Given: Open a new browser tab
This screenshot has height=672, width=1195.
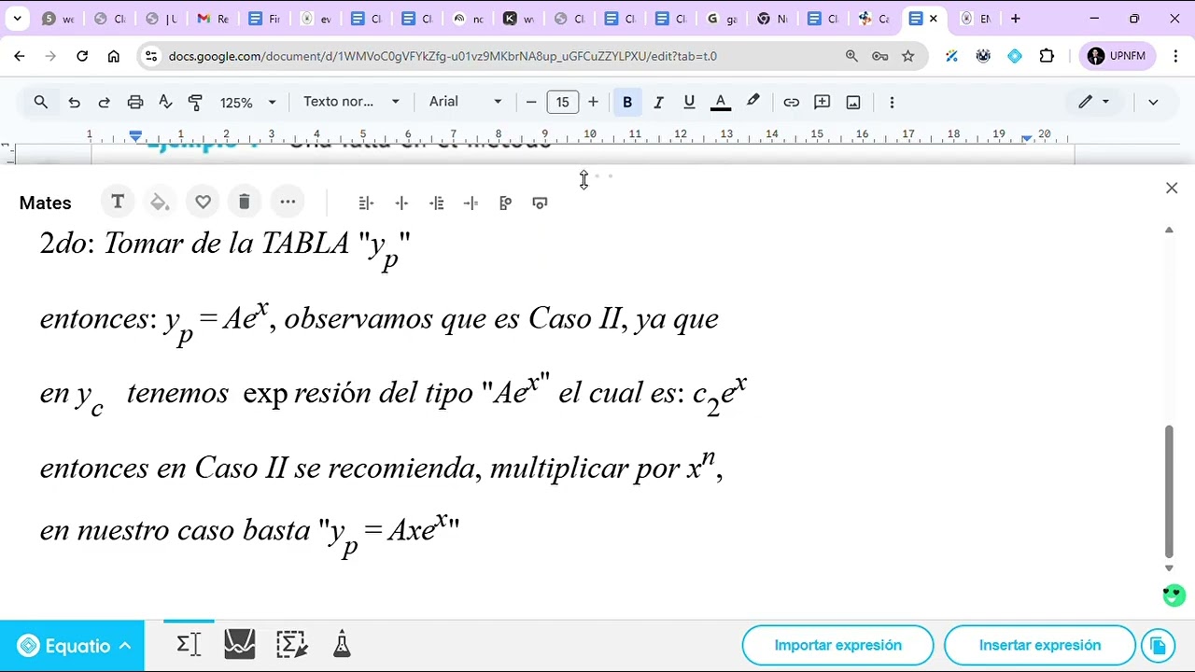Looking at the screenshot, I should [1015, 19].
